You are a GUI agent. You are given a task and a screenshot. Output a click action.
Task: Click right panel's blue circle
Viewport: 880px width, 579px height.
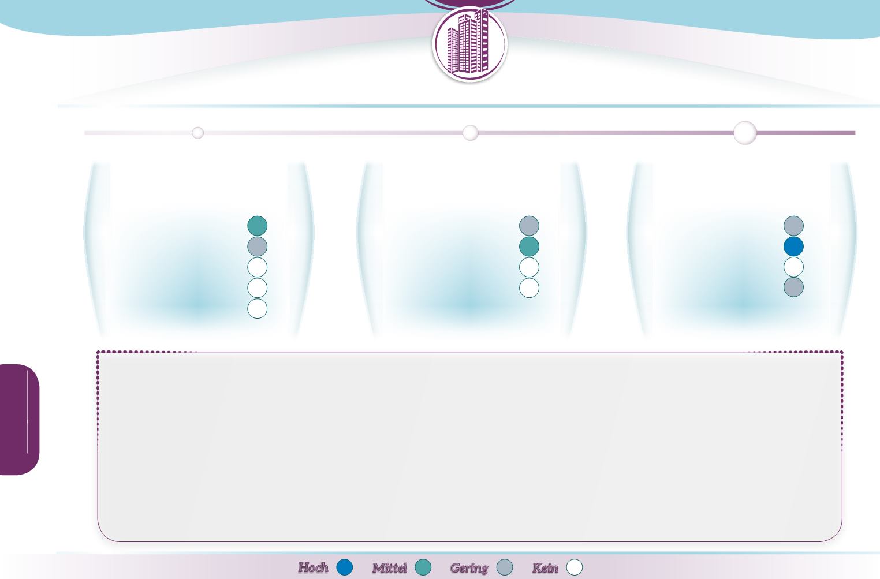point(794,246)
